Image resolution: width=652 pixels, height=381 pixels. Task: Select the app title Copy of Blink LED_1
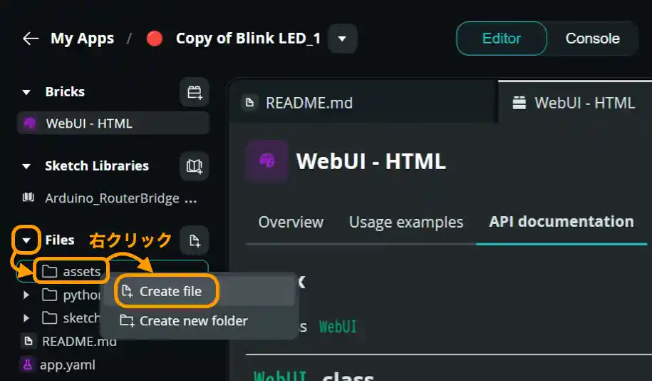coord(248,39)
